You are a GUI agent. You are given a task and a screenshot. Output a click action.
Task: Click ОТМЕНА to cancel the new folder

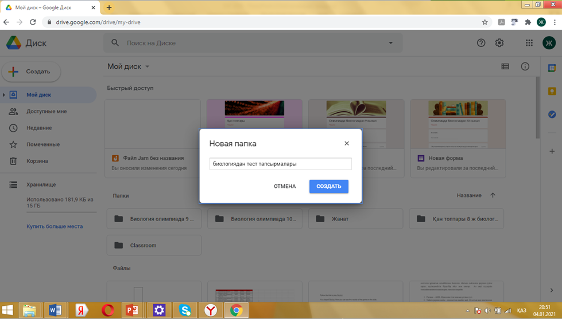pyautogui.click(x=285, y=186)
